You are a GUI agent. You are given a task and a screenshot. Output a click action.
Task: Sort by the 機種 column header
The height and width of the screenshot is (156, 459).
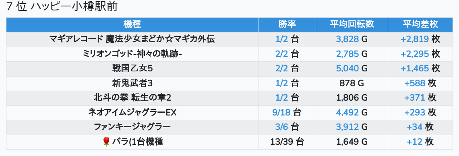[x=132, y=24]
